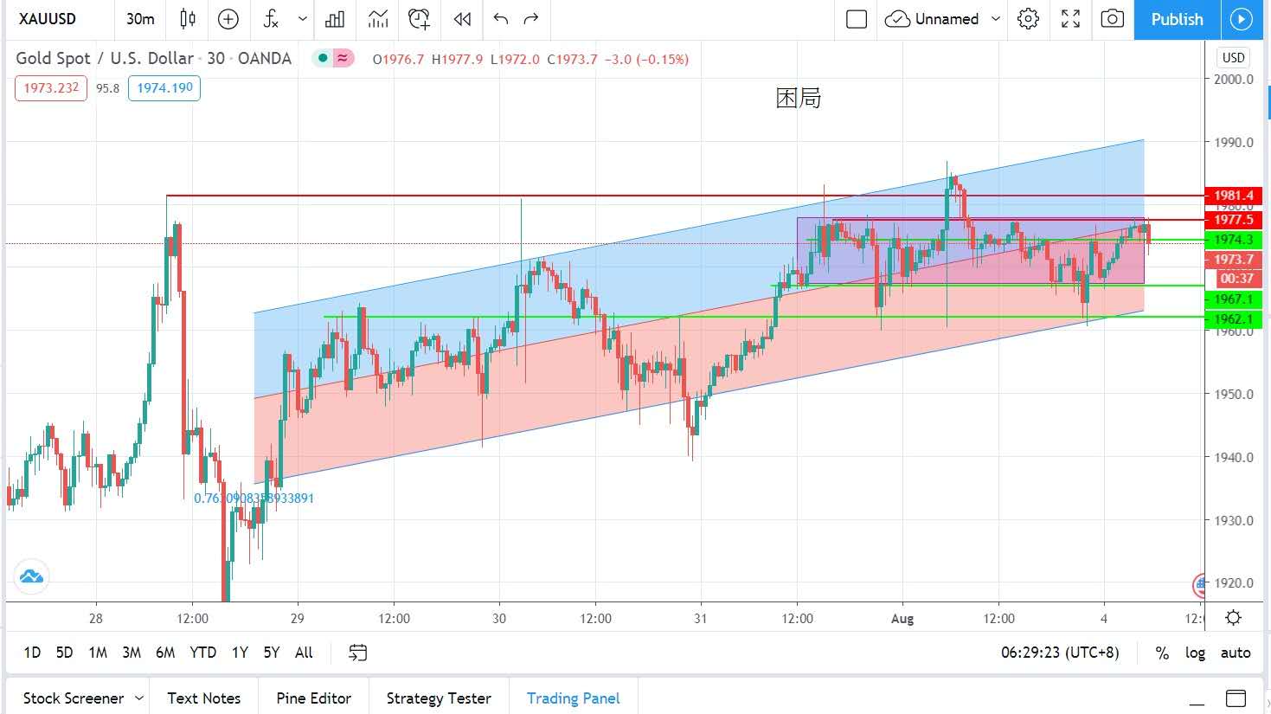
Task: Open chart settings gear icon
Action: [x=1028, y=19]
